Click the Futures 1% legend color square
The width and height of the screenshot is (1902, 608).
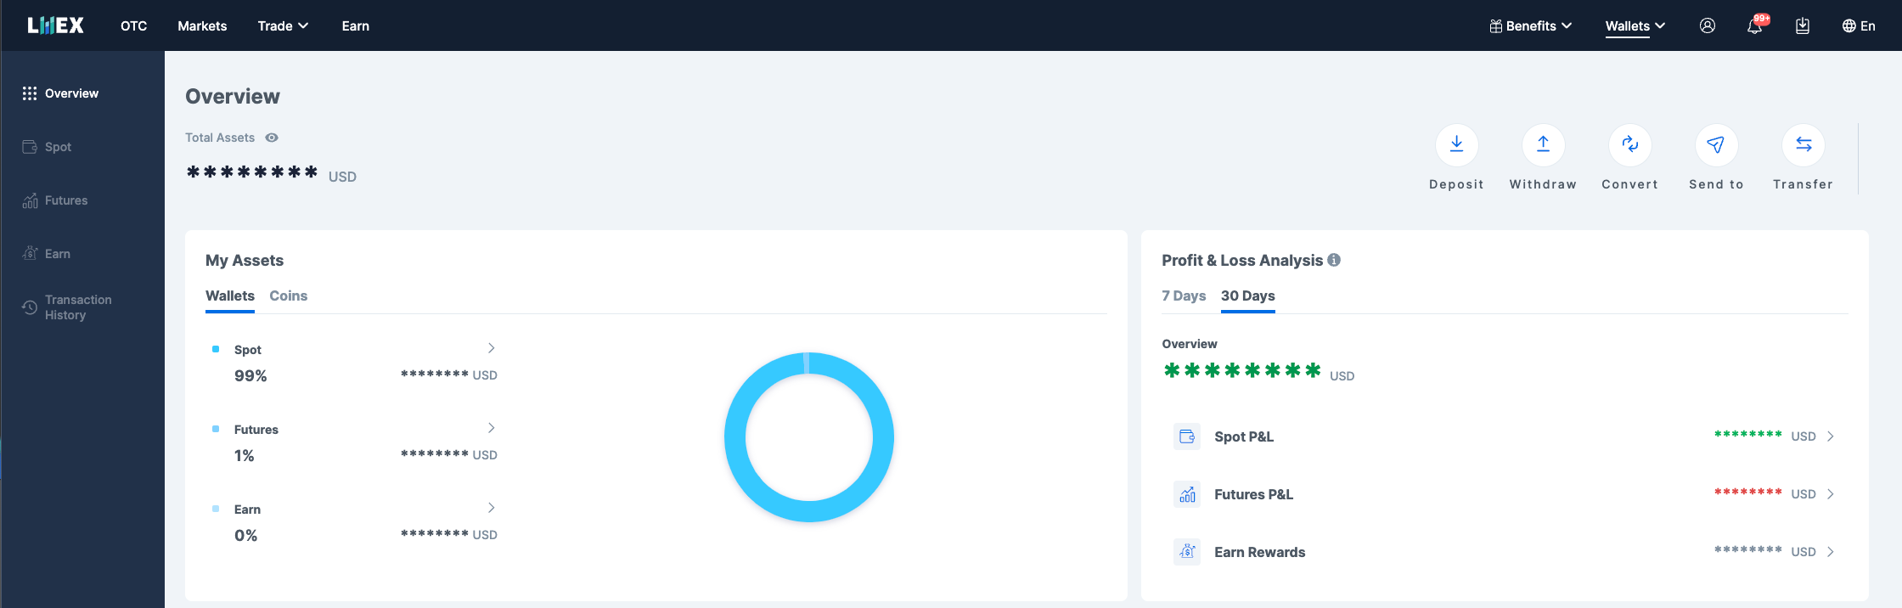216,429
